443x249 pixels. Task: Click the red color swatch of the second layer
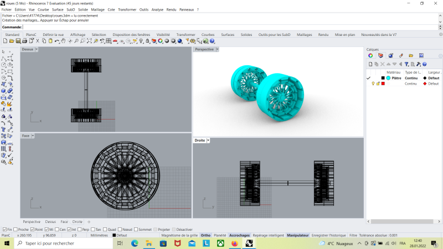383,84
